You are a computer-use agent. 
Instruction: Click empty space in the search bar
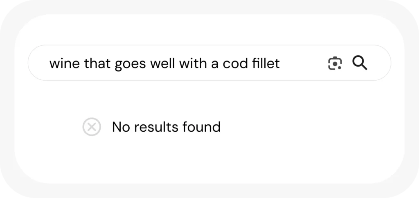point(303,63)
